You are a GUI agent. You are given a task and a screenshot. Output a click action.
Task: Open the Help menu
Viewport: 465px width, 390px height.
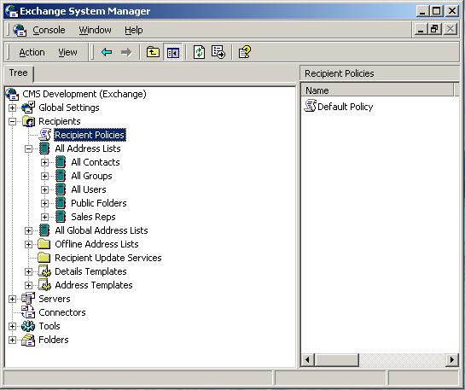pos(133,30)
